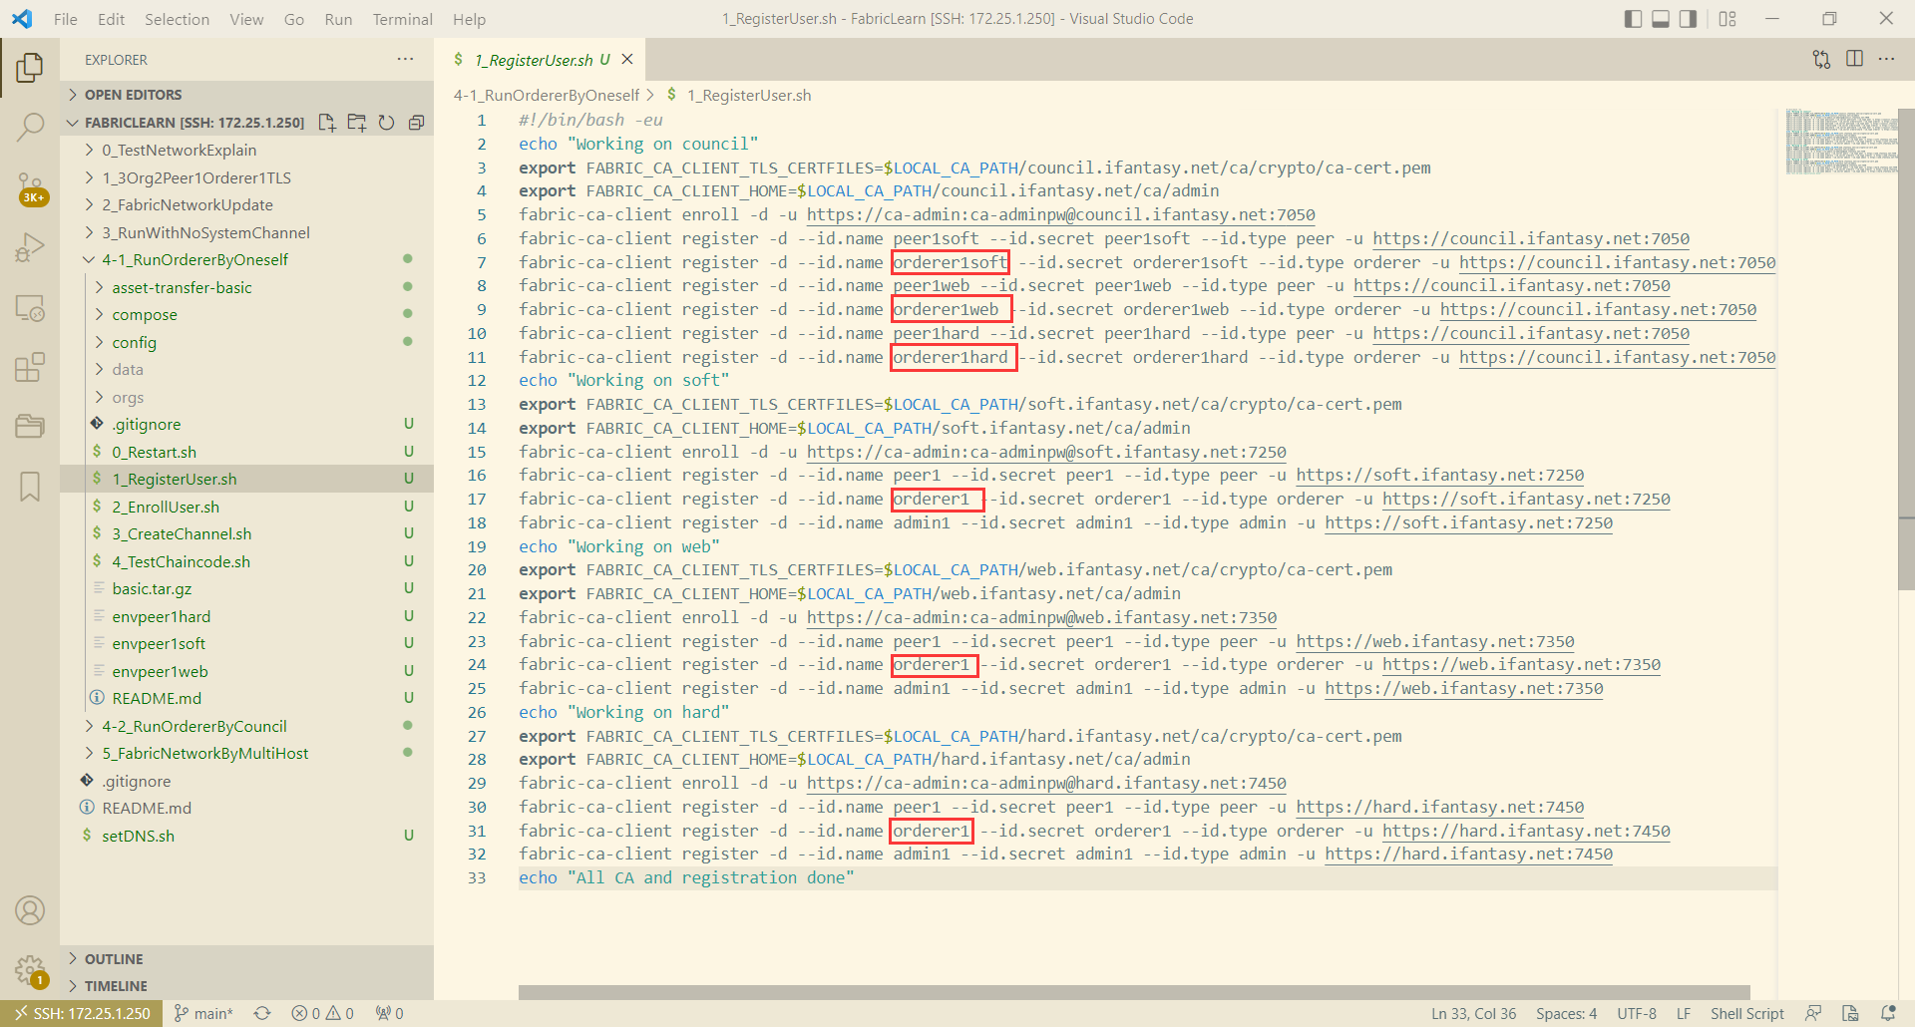Image resolution: width=1915 pixels, height=1027 pixels.
Task: Open the Terminal menu
Action: (x=402, y=19)
